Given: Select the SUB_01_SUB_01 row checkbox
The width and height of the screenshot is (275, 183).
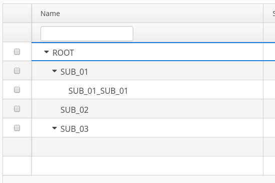Looking at the screenshot, I should click(17, 90).
